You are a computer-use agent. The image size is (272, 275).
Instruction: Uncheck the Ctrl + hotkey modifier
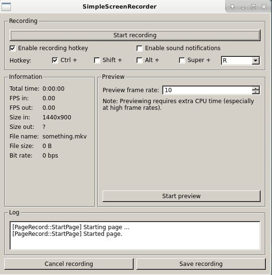click(55, 60)
